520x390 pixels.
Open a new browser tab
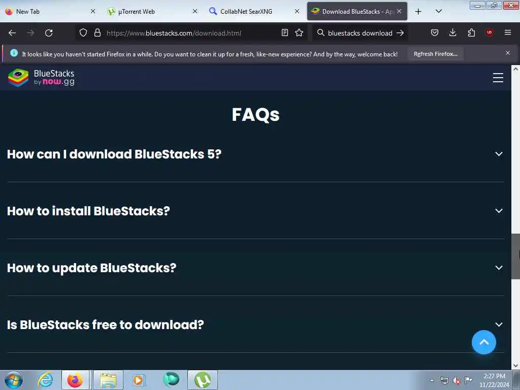coord(418,12)
